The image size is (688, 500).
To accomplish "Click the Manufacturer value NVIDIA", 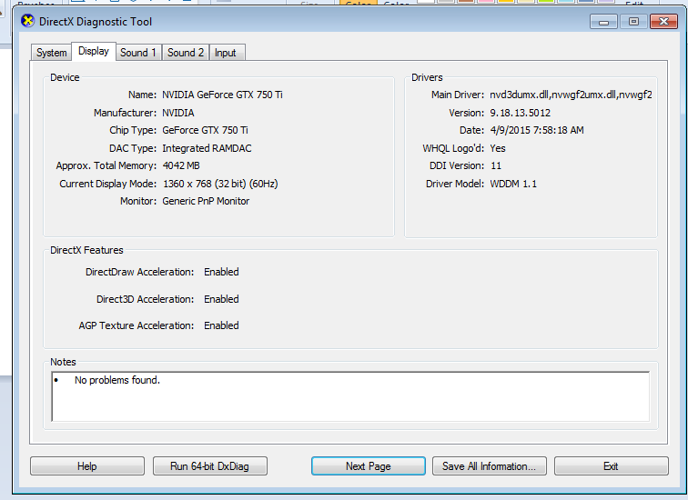I will click(x=178, y=113).
